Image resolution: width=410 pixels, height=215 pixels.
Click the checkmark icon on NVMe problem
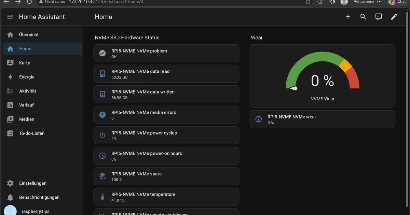pyautogui.click(x=102, y=53)
